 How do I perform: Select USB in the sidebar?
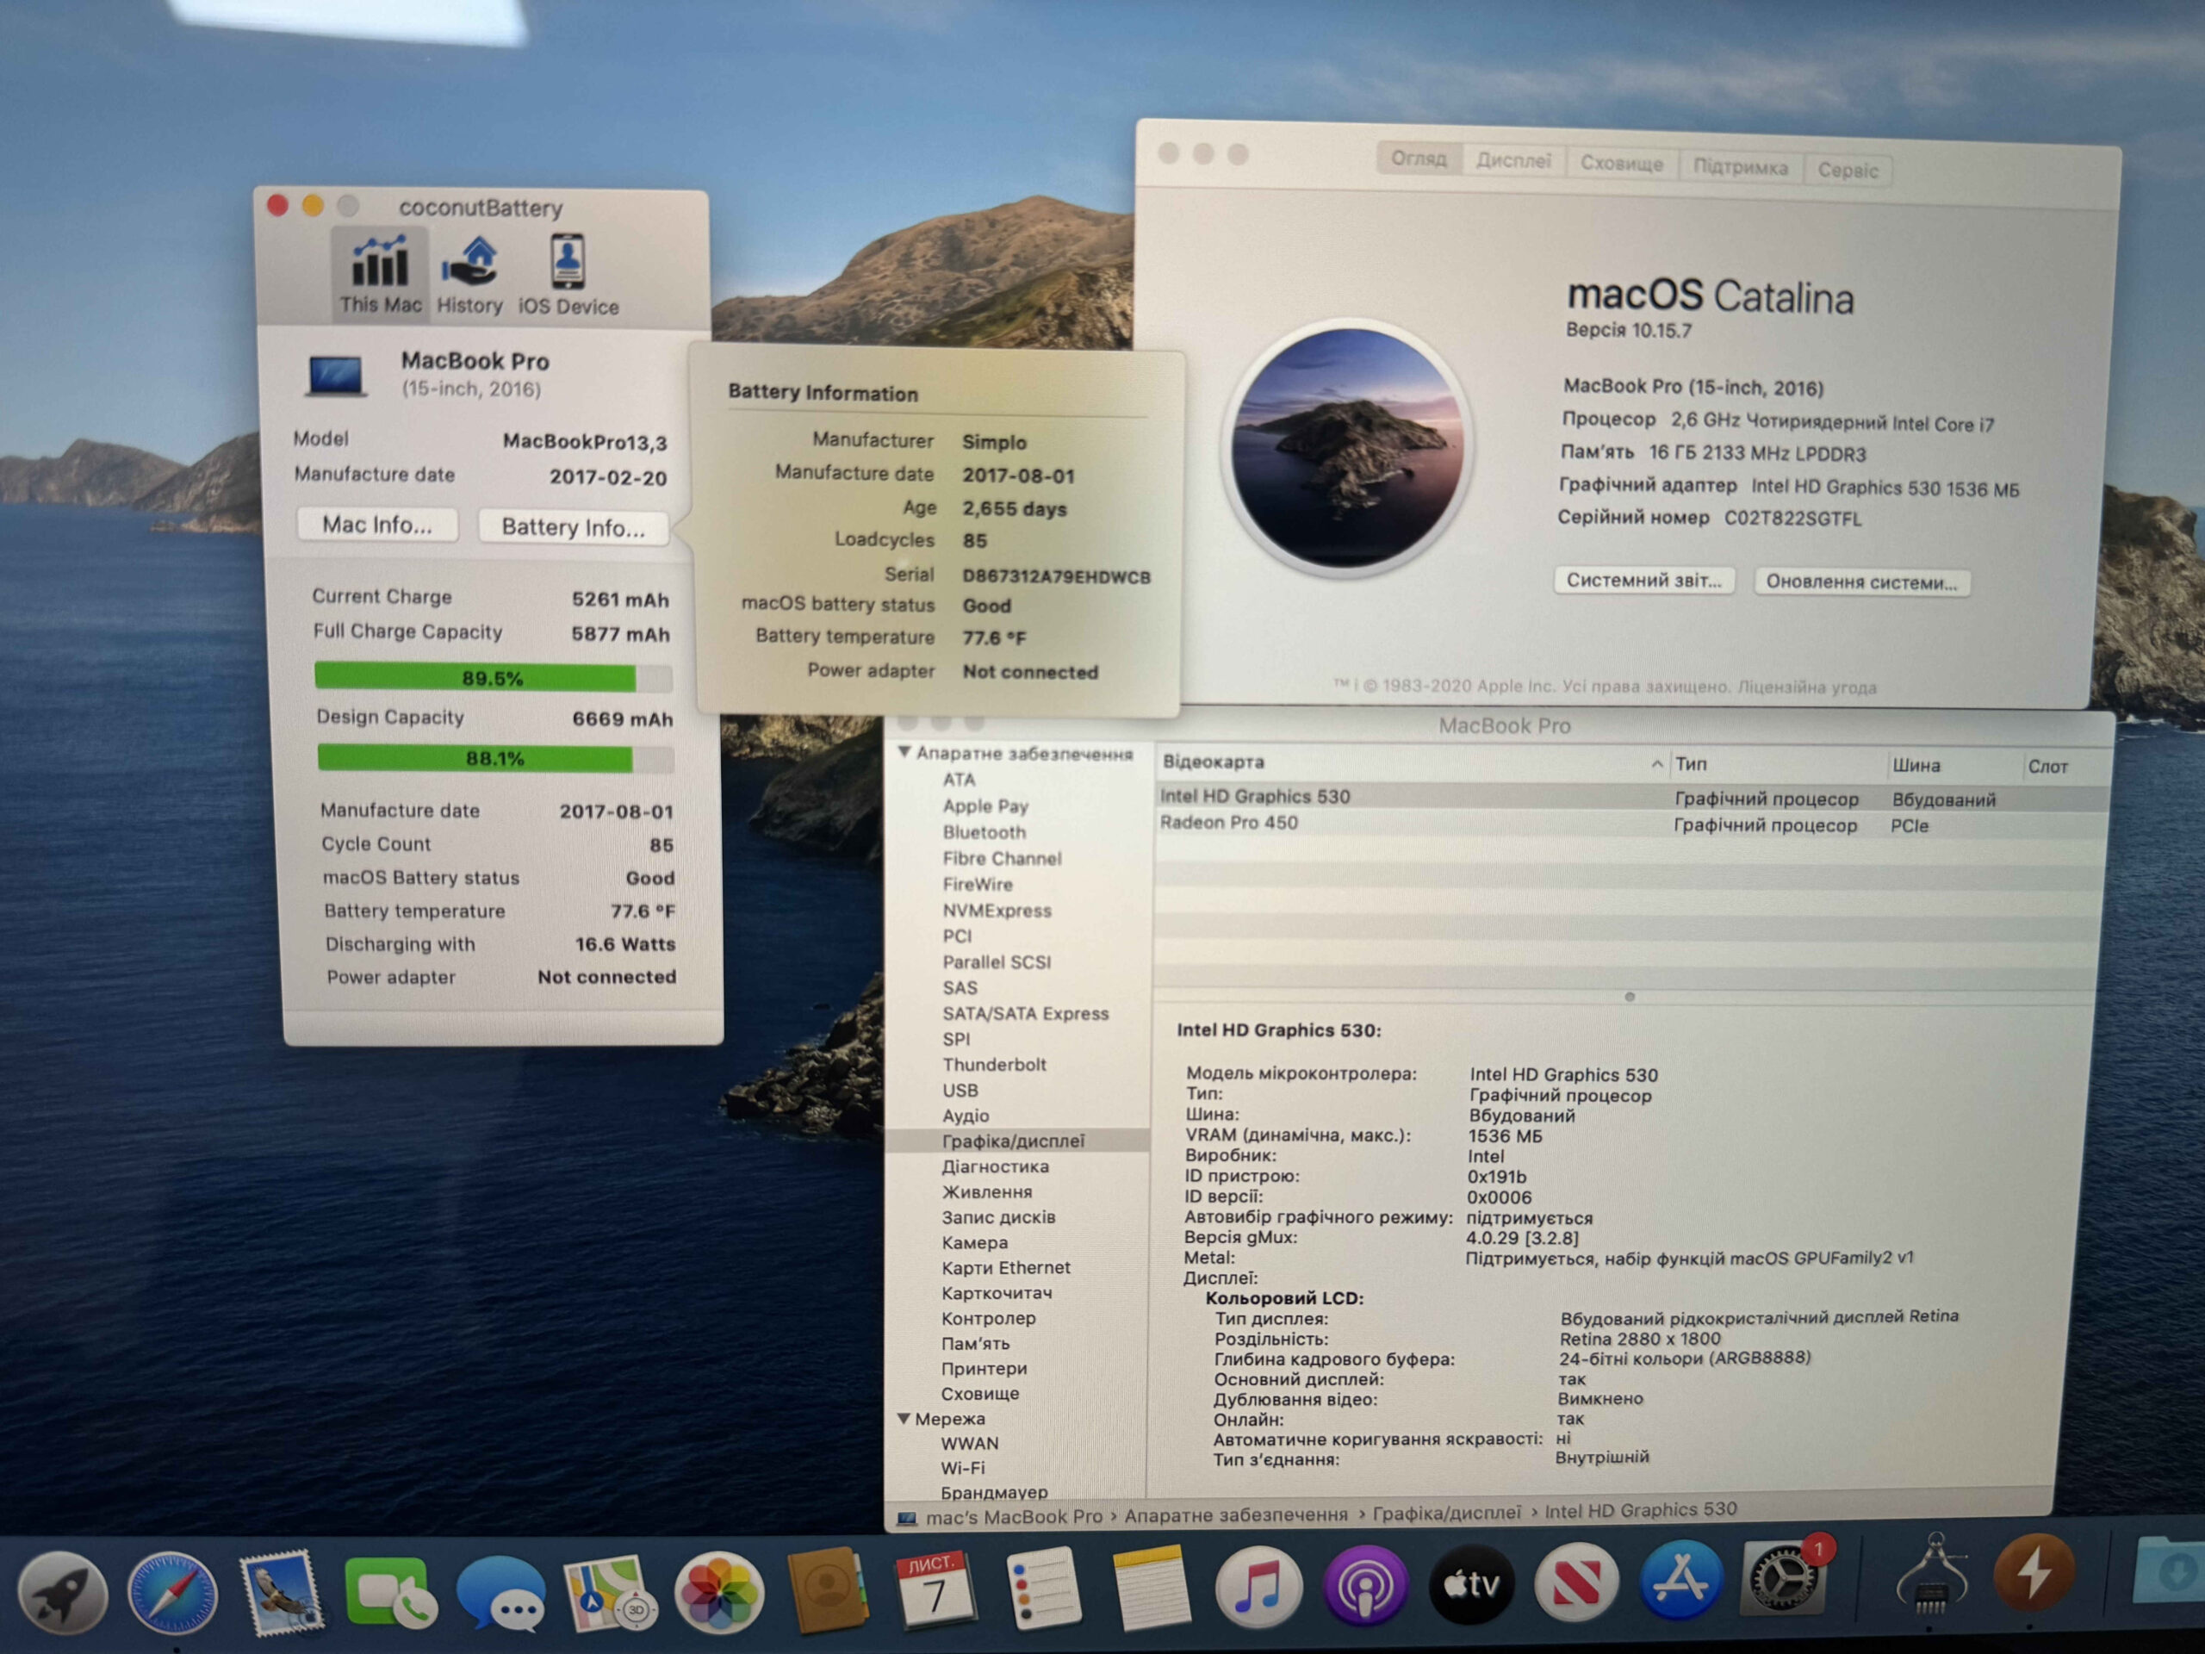(960, 1091)
